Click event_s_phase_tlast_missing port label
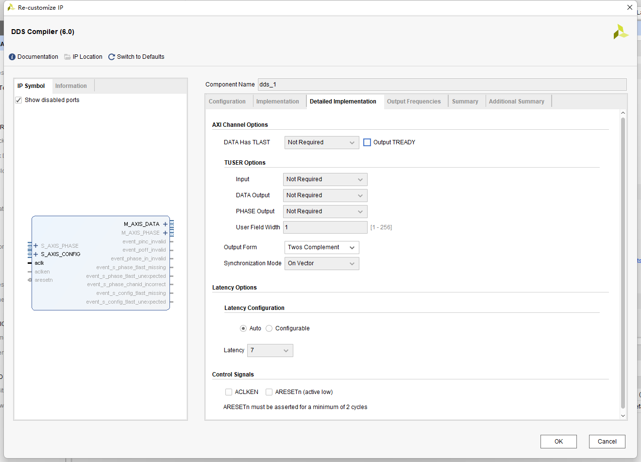This screenshot has width=641, height=462. (x=131, y=268)
